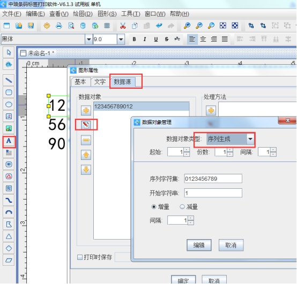This screenshot has height=284, width=297.
Task: Move data object up with arrow icon
Action: pos(86,155)
